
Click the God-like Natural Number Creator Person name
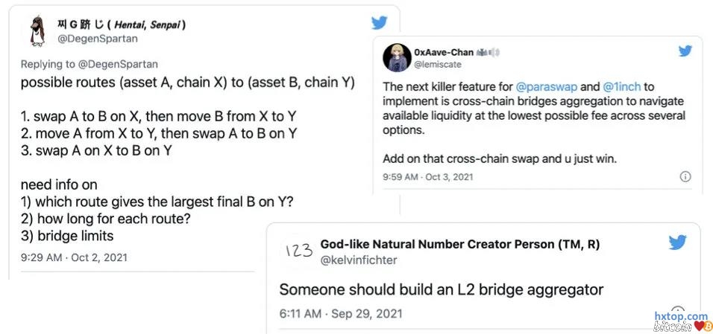(x=459, y=244)
